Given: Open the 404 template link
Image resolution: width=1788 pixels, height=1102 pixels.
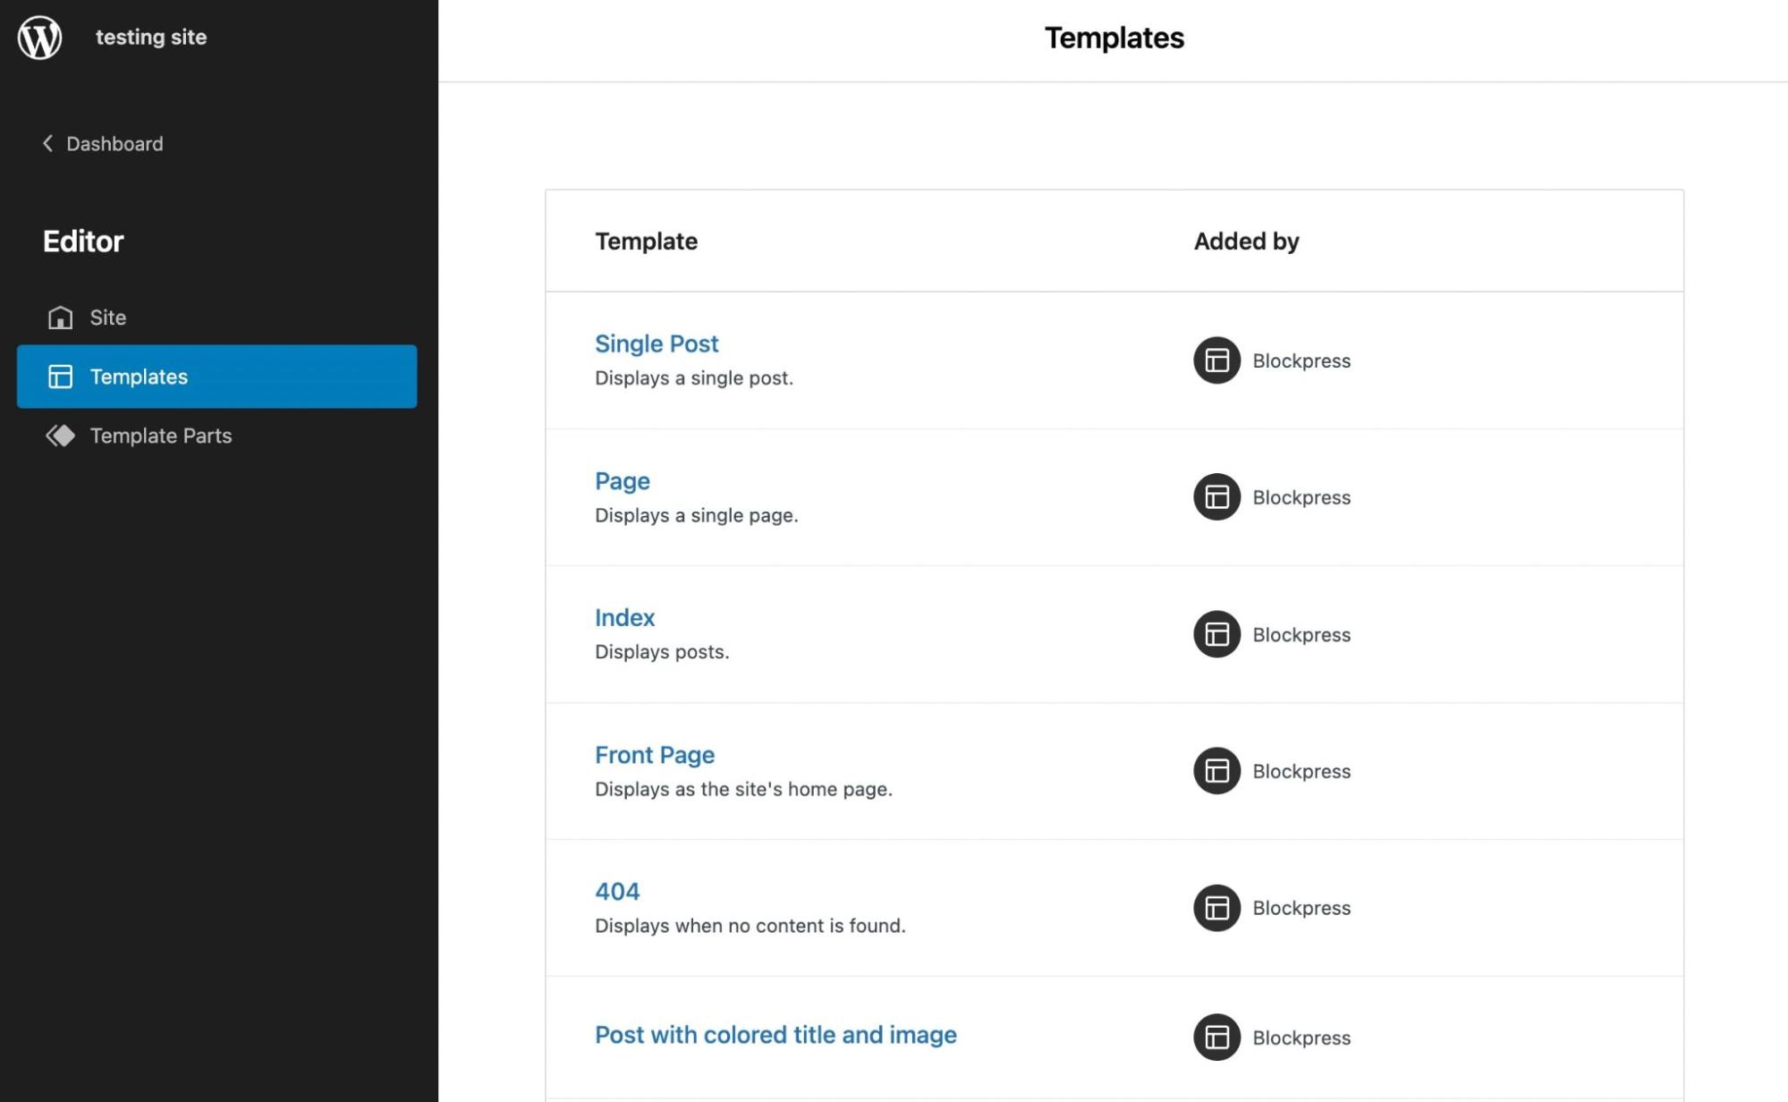Looking at the screenshot, I should point(617,892).
